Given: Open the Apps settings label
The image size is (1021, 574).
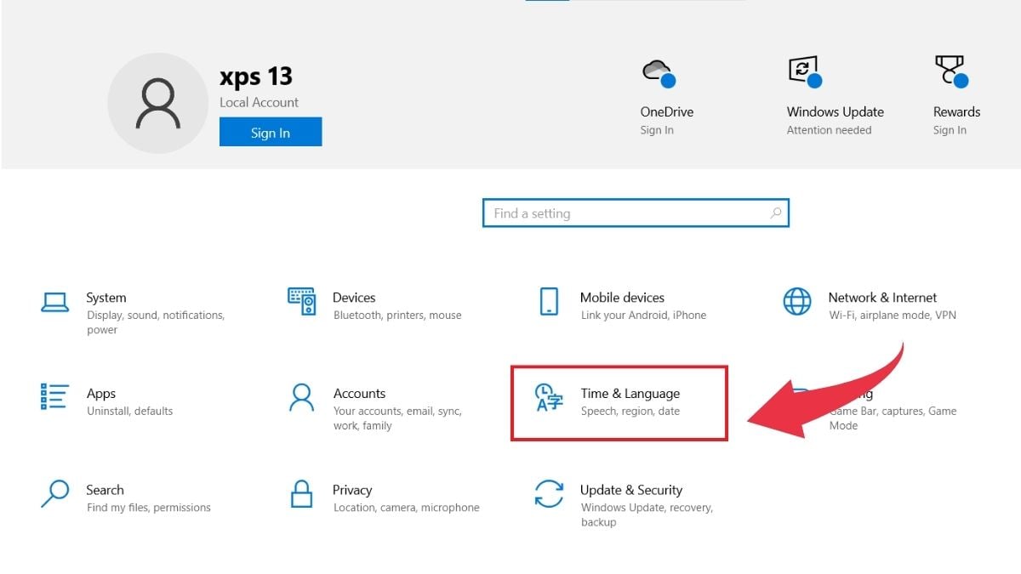Looking at the screenshot, I should (x=101, y=394).
